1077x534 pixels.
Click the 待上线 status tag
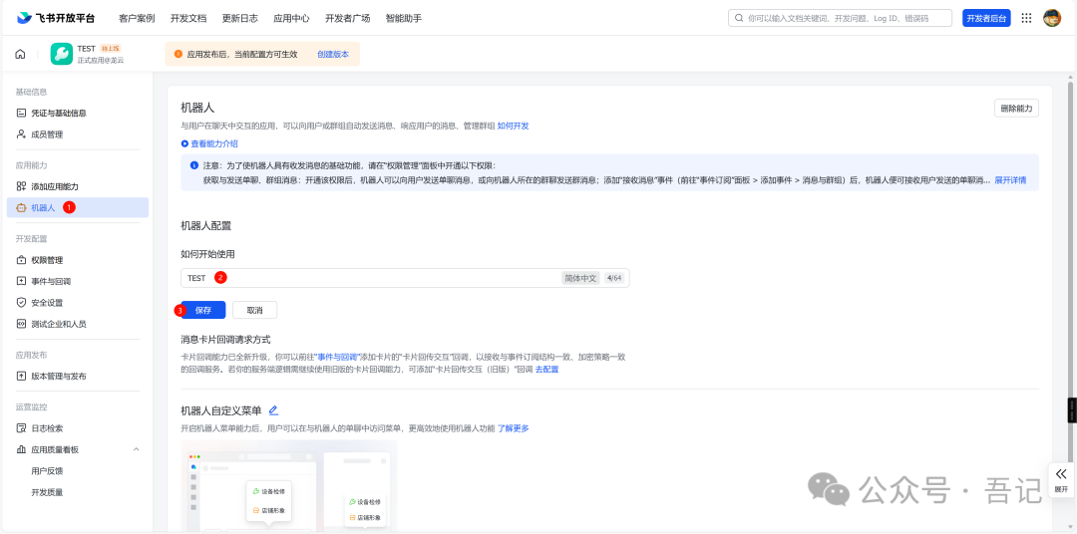coord(111,48)
